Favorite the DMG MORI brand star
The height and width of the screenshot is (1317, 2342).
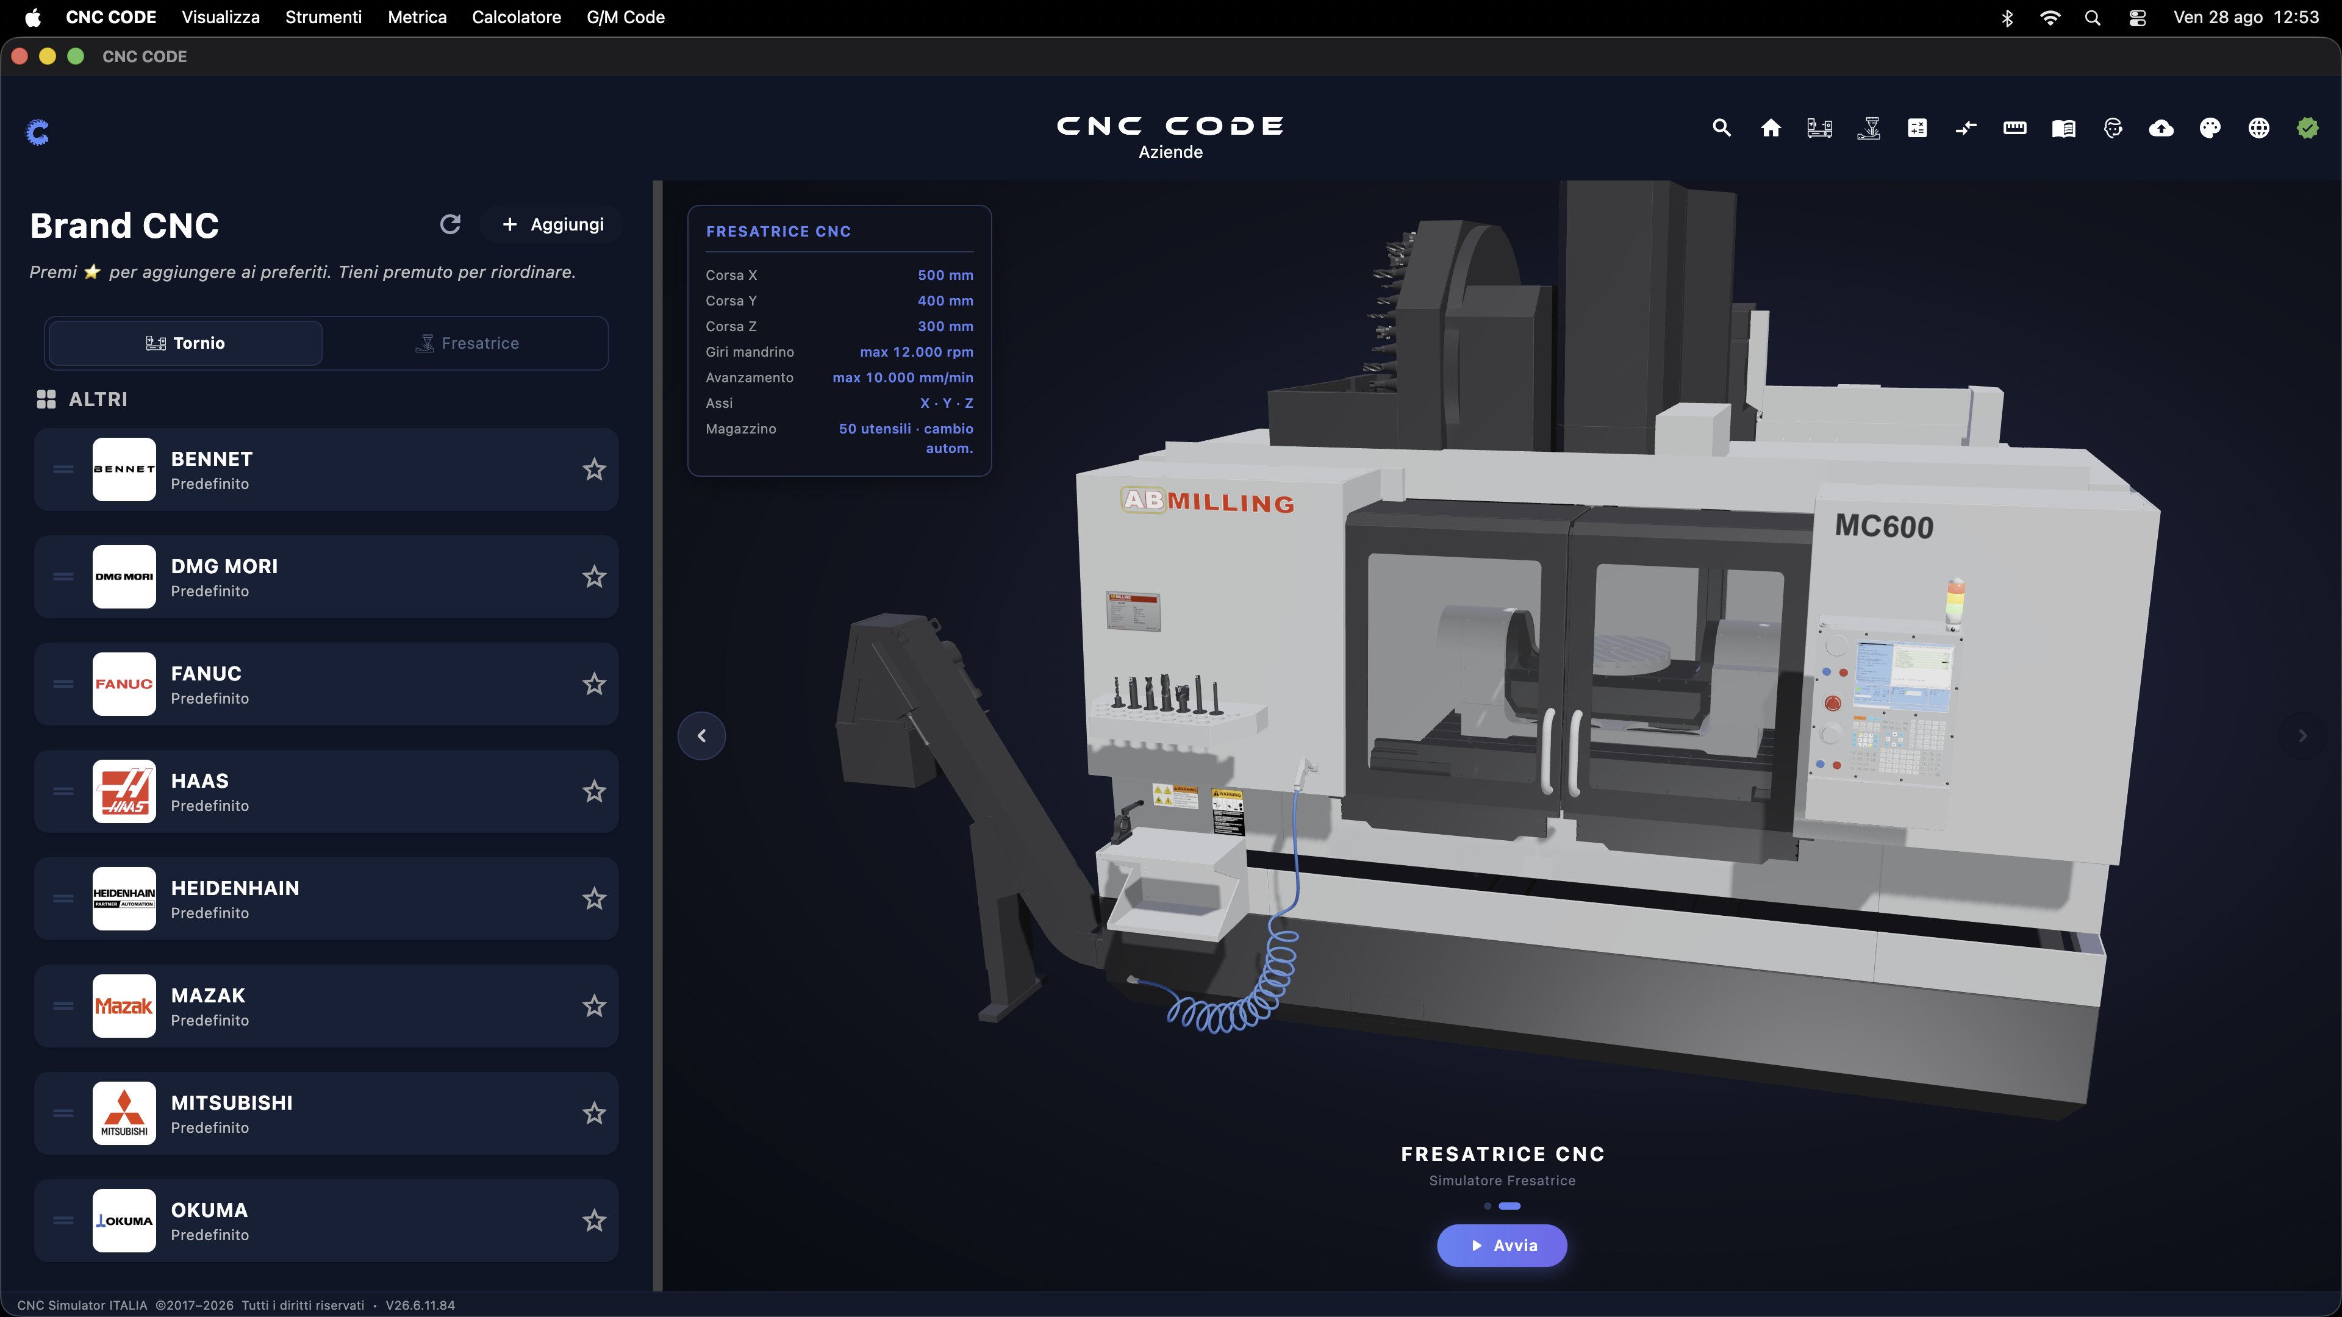[595, 576]
